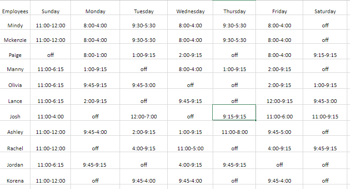The image size is (350, 189).
Task: Select Josh's Tuesday 12:00-7:00 cell
Action: point(144,112)
